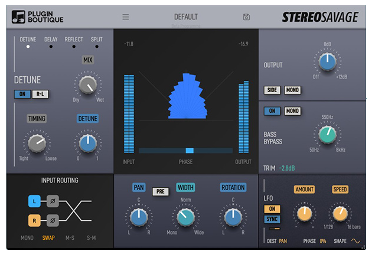The image size is (369, 254).
Task: Toggle the MONO button in Bass Bypass
Action: click(x=292, y=111)
